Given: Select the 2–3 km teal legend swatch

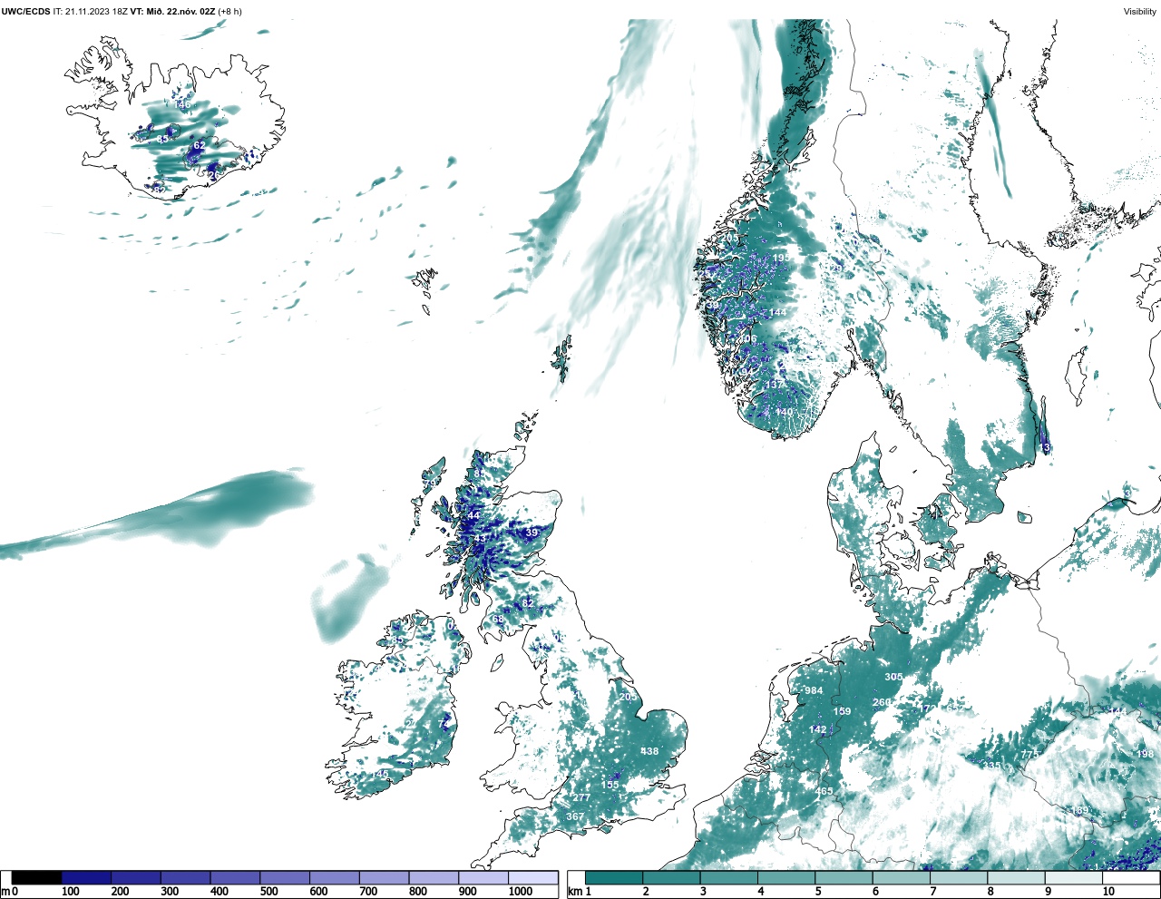Looking at the screenshot, I should [x=671, y=877].
